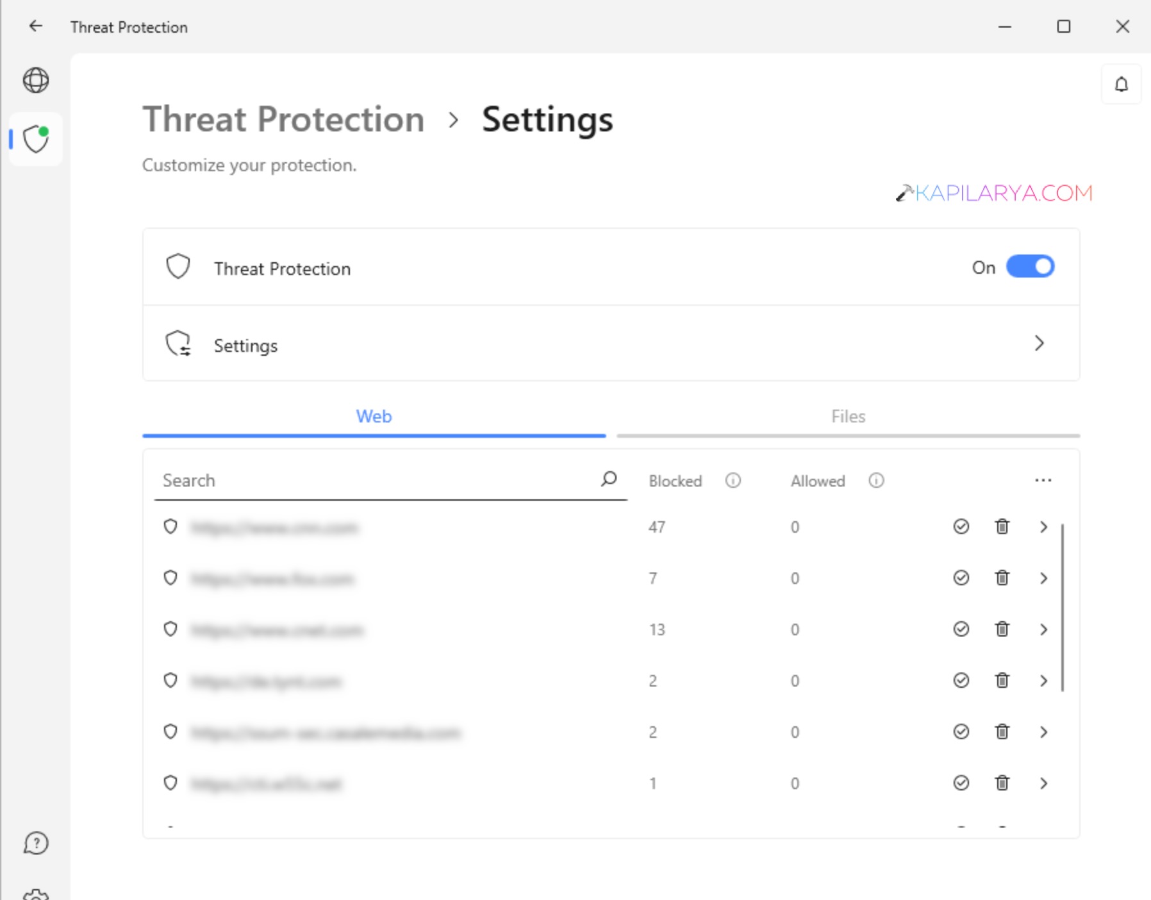Click the blocked count 7
The image size is (1151, 900).
tap(653, 578)
